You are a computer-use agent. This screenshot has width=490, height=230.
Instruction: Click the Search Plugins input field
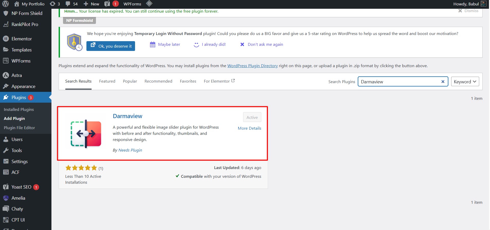click(399, 82)
